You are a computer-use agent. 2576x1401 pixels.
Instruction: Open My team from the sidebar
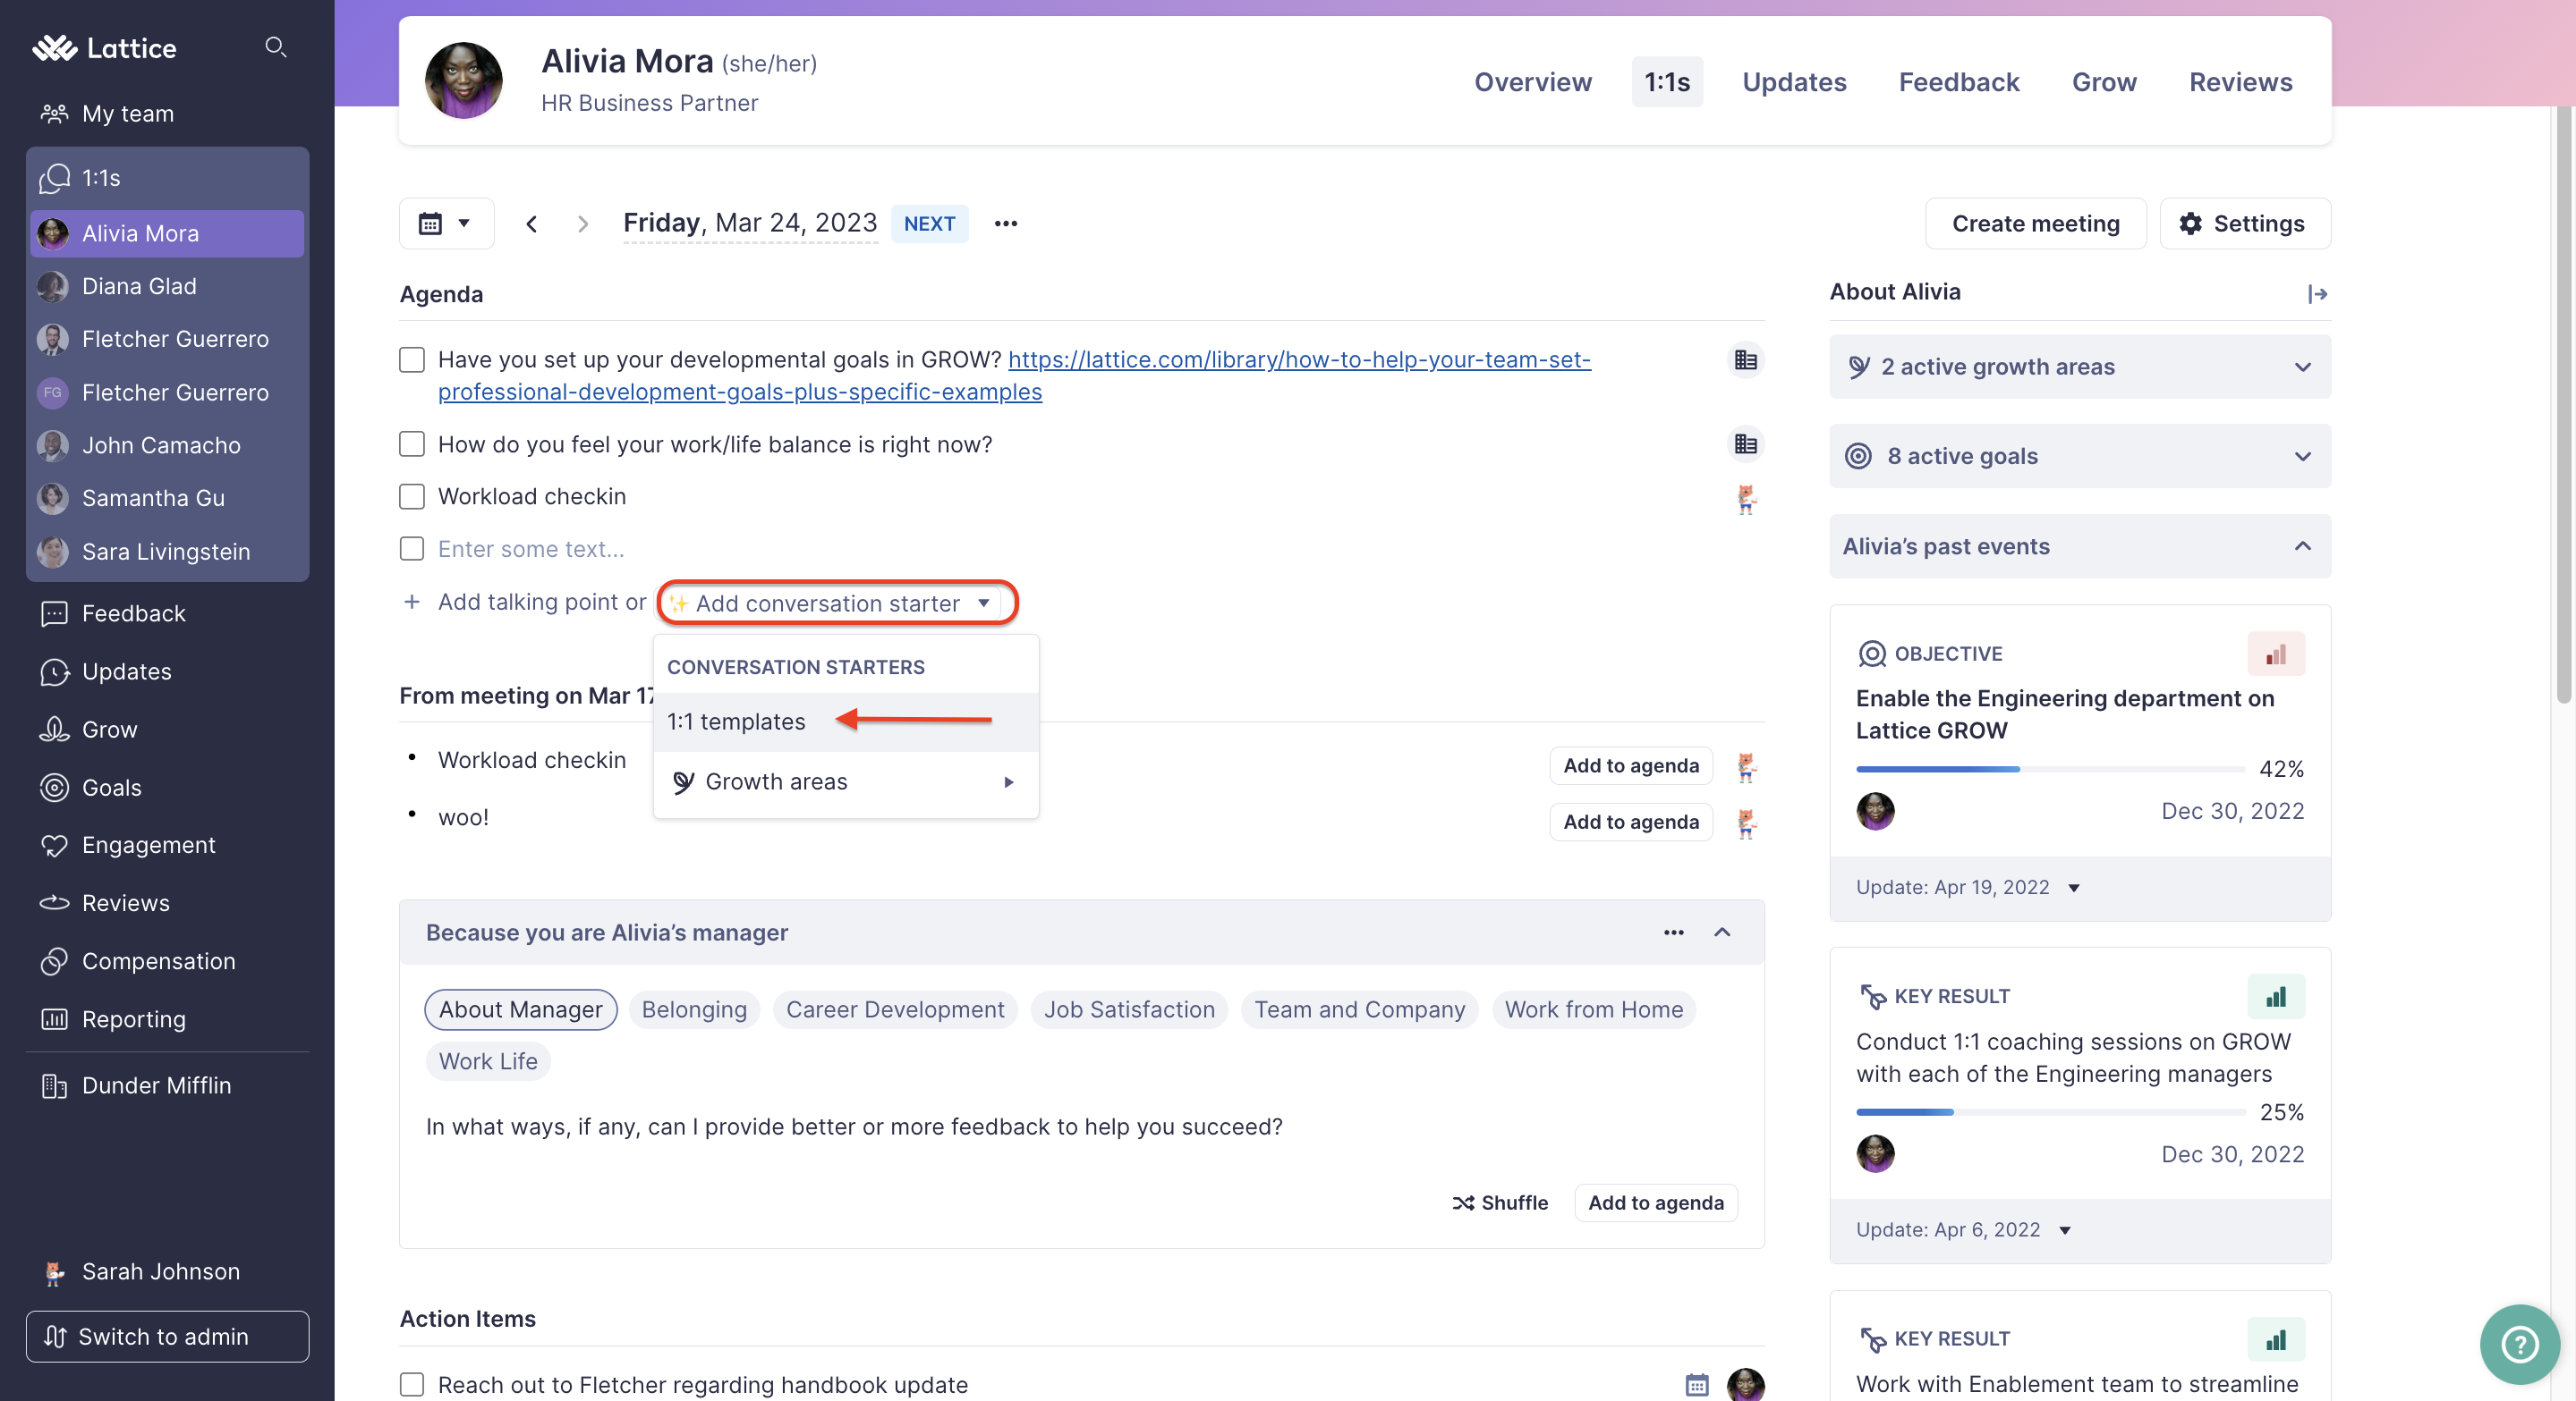click(x=128, y=113)
